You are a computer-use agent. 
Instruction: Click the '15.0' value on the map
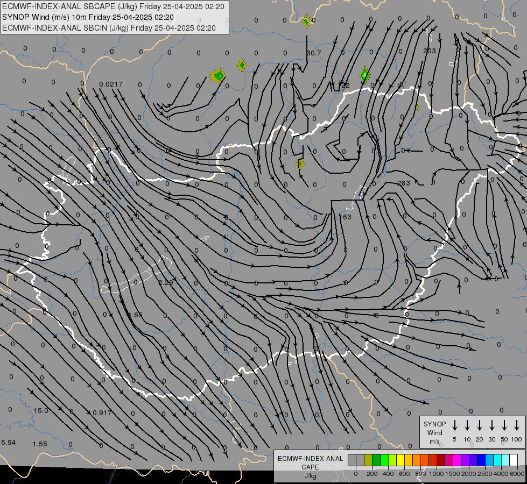(41, 411)
